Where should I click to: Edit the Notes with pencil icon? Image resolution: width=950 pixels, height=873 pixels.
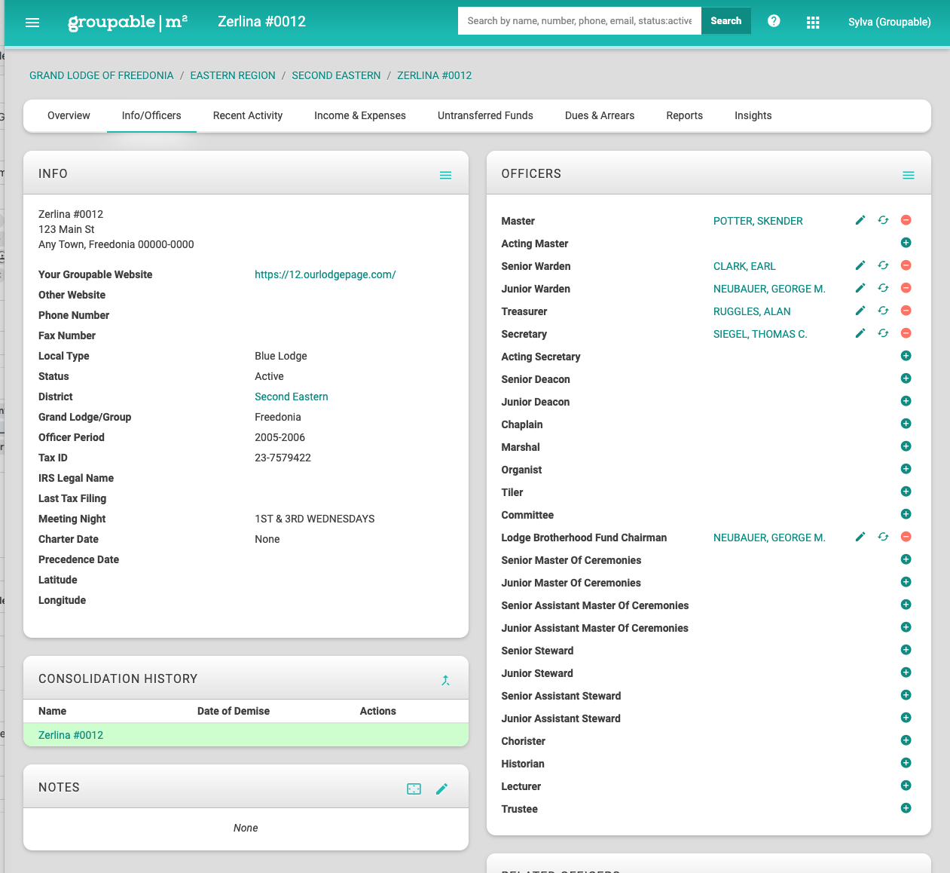[442, 789]
